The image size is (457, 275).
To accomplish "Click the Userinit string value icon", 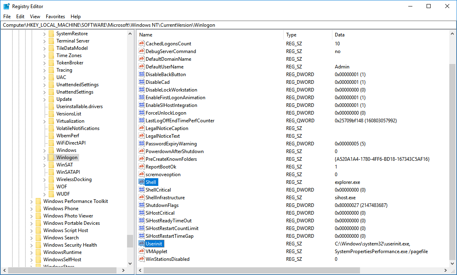I will 142,244.
